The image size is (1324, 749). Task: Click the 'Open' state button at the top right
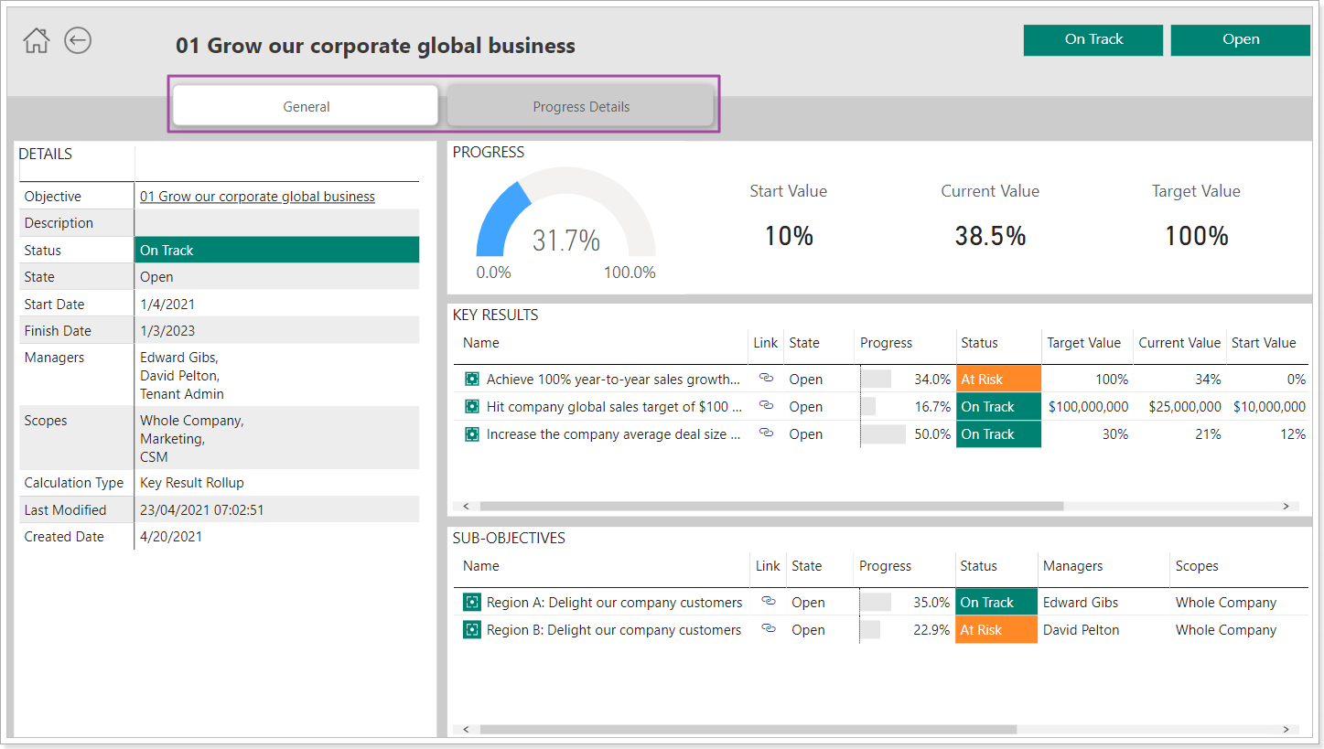click(x=1241, y=39)
